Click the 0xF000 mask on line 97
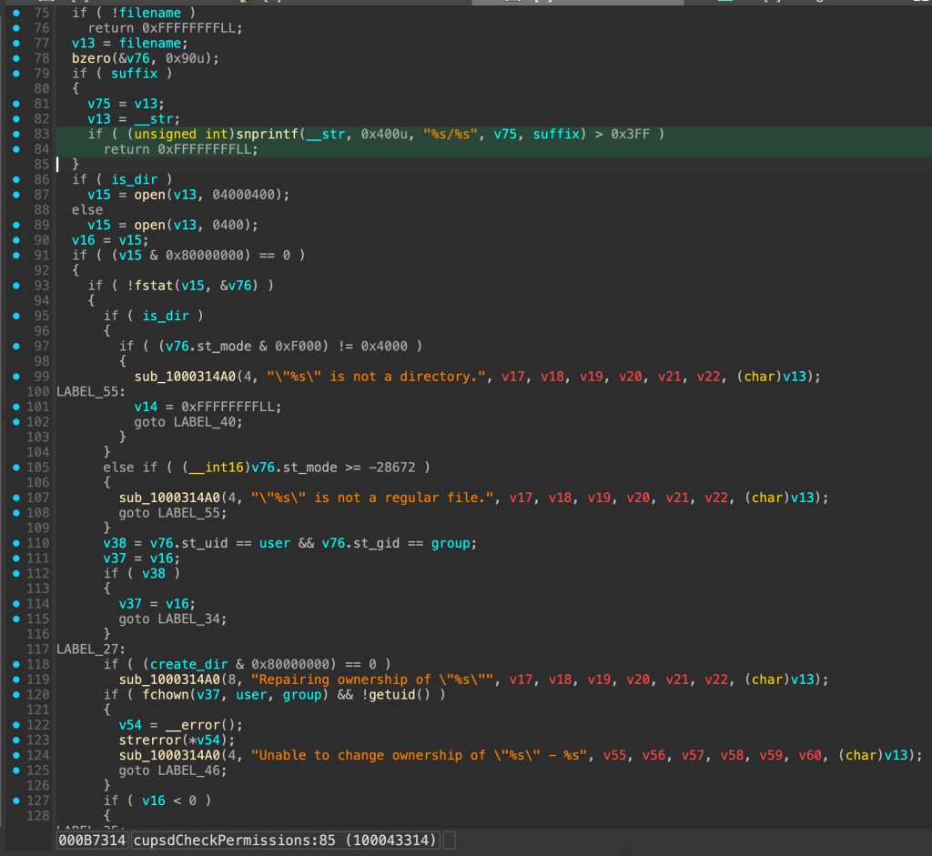The width and height of the screenshot is (932, 856). 298,347
